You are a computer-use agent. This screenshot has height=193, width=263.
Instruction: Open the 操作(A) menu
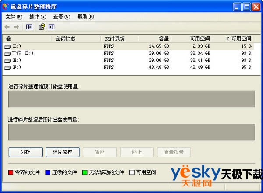[x=38, y=17]
